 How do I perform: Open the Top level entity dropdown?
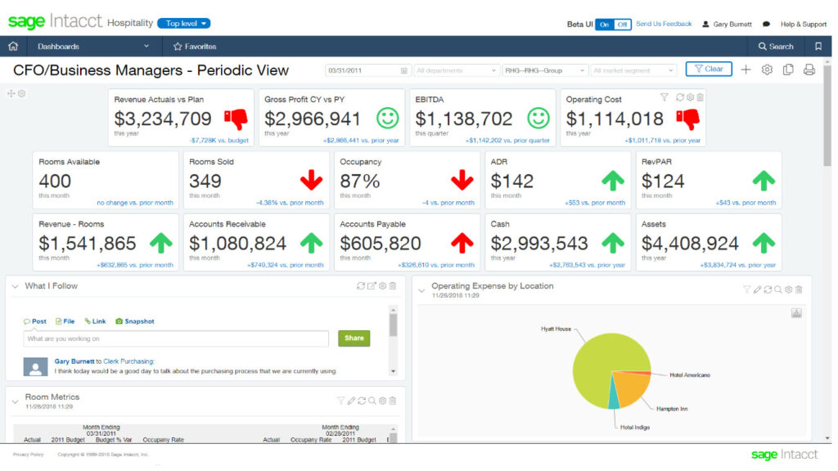(184, 24)
